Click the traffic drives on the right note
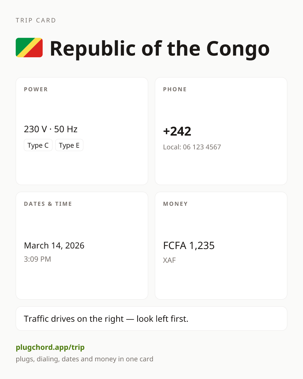303x379 pixels. click(x=106, y=319)
